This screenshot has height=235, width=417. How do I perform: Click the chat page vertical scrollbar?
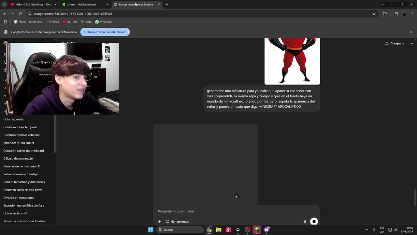pos(415,197)
